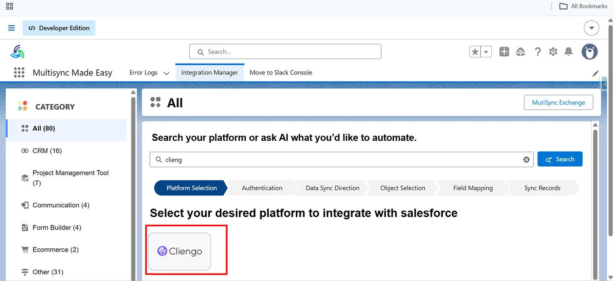Viewport: 614px width, 281px height.
Task: Click the main panel scrollbar up arrow
Action: tap(595, 125)
